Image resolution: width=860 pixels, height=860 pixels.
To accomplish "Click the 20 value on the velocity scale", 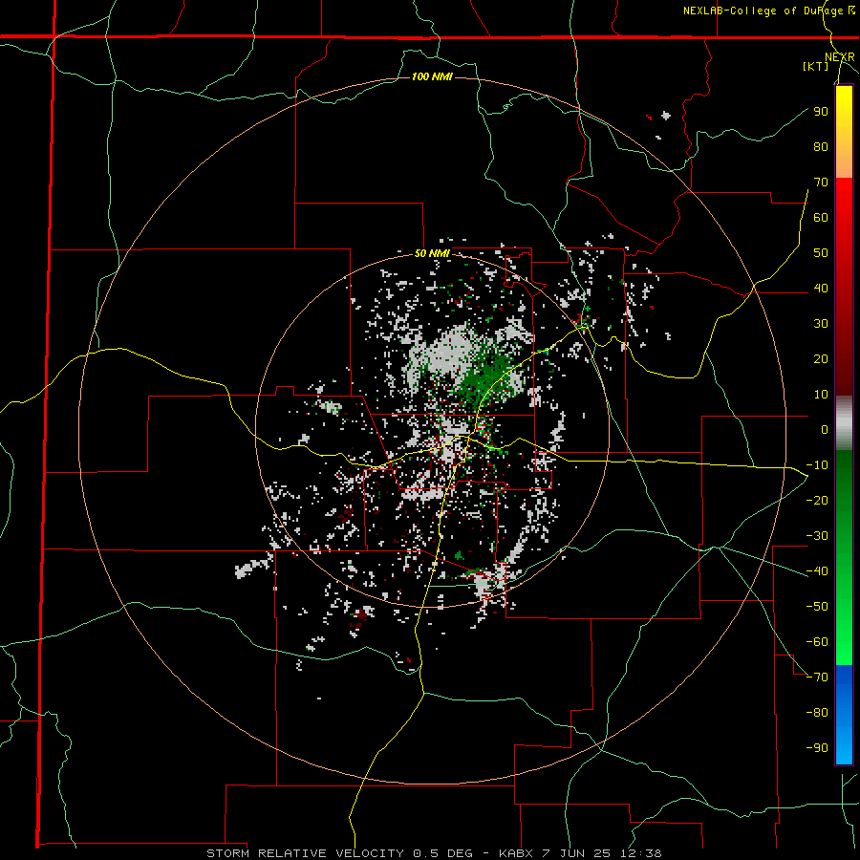I will [x=821, y=358].
